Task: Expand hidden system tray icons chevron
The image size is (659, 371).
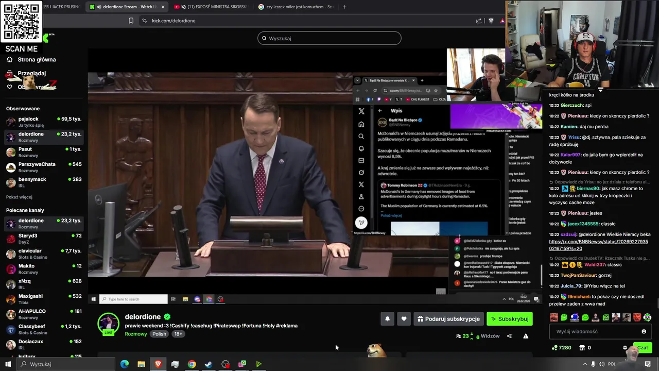Action: pos(585,364)
